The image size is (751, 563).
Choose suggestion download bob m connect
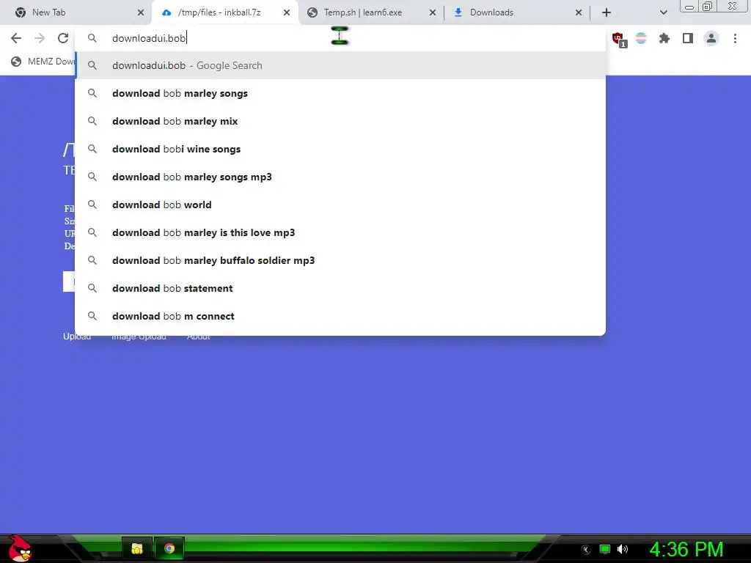(x=340, y=316)
